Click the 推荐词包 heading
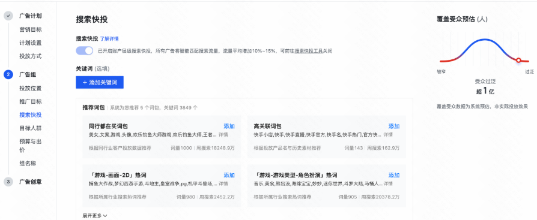 (94, 107)
